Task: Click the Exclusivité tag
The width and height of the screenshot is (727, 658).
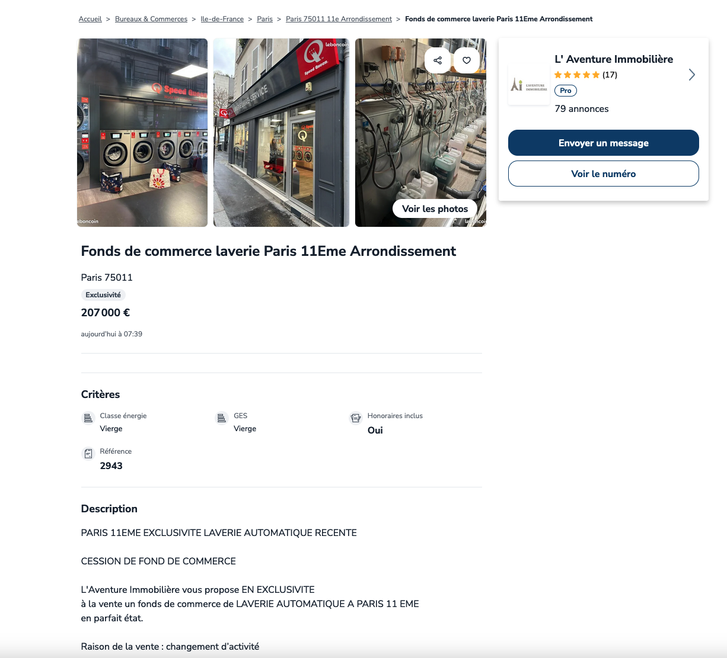Action: point(103,295)
